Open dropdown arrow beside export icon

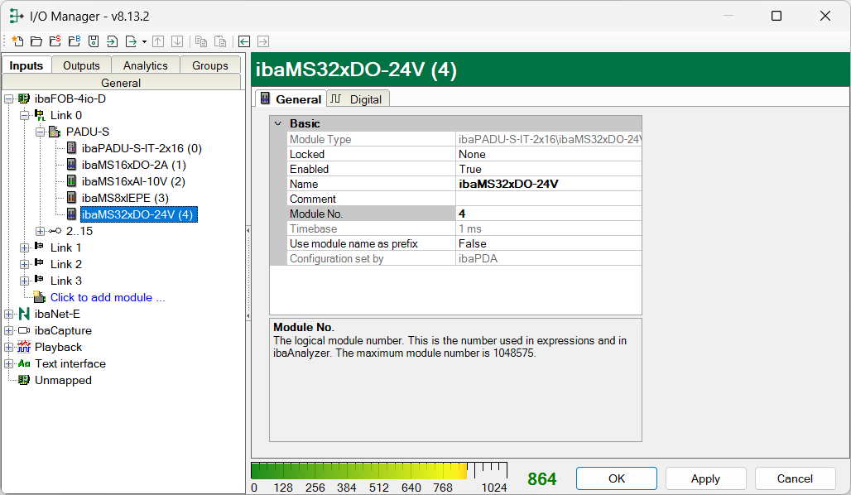pyautogui.click(x=144, y=41)
